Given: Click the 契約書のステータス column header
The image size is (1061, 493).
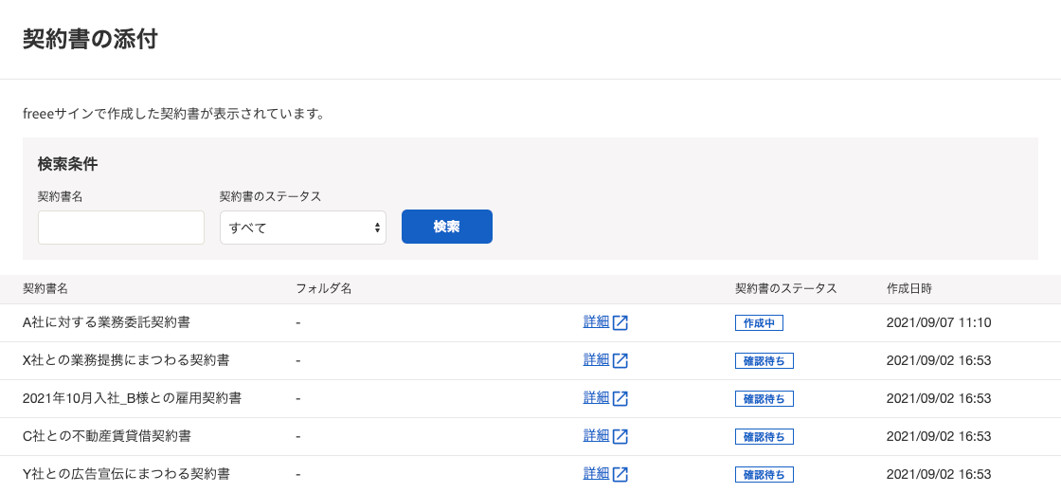Looking at the screenshot, I should 786,288.
